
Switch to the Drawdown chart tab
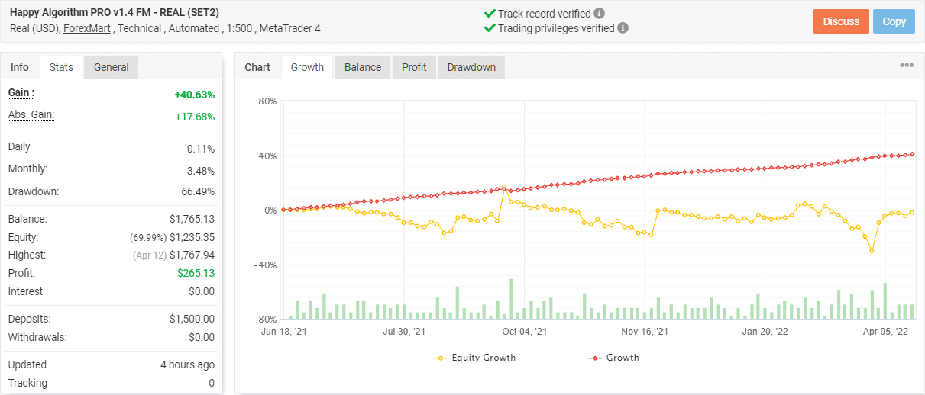[471, 67]
